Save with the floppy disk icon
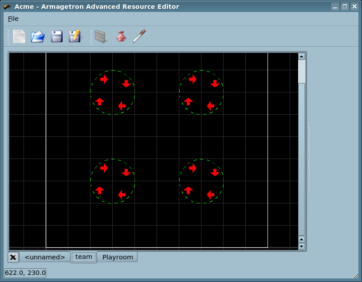 coord(57,36)
